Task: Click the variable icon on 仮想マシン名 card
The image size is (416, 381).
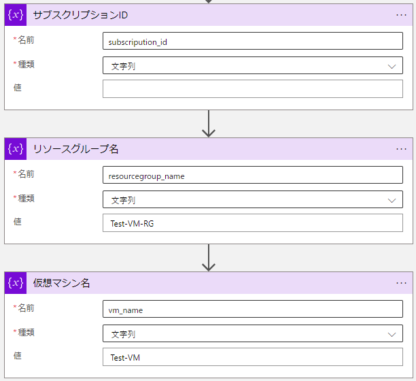Action: (16, 283)
